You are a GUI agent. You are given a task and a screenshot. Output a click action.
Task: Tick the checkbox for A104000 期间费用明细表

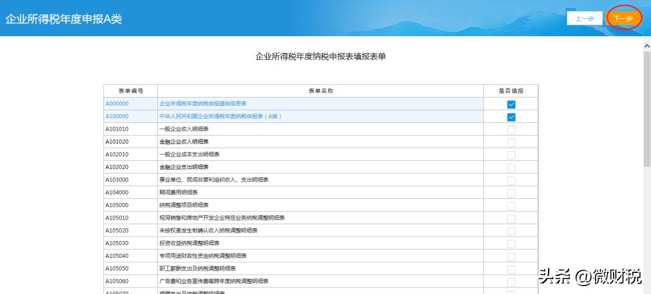pyautogui.click(x=511, y=193)
